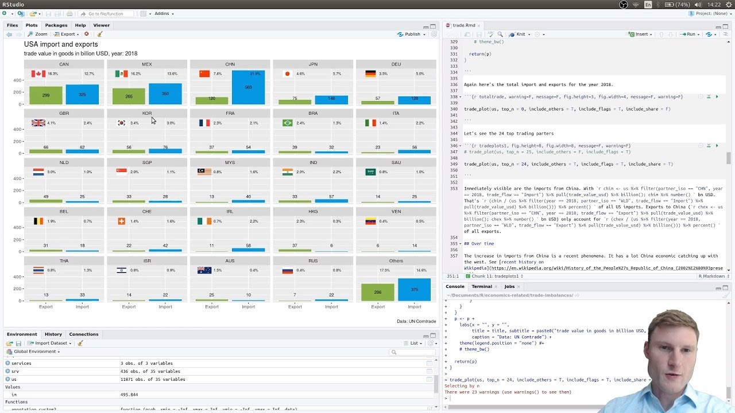Viewport: 735px width, 413px height.
Task: Open the Knit options gear icon
Action: 537,34
